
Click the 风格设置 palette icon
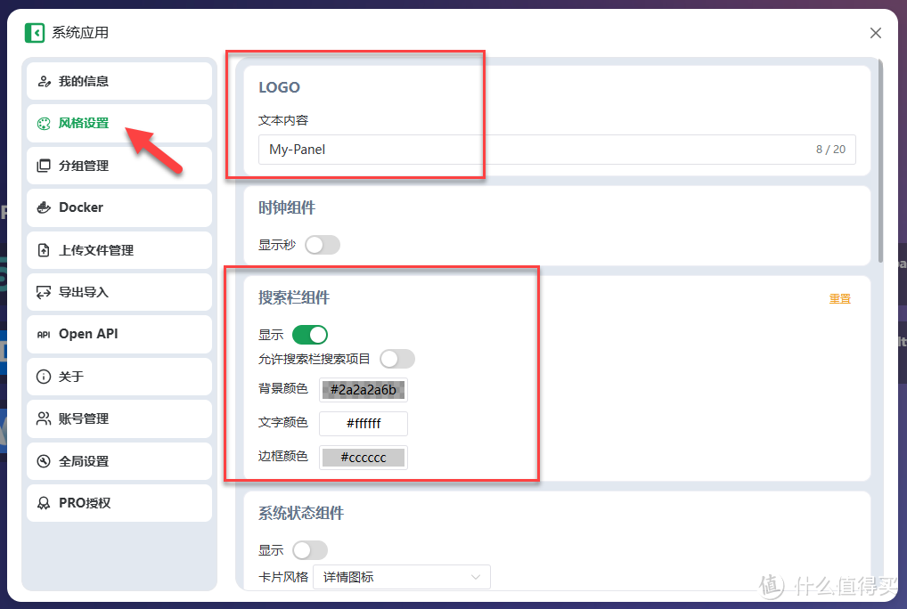tap(44, 124)
